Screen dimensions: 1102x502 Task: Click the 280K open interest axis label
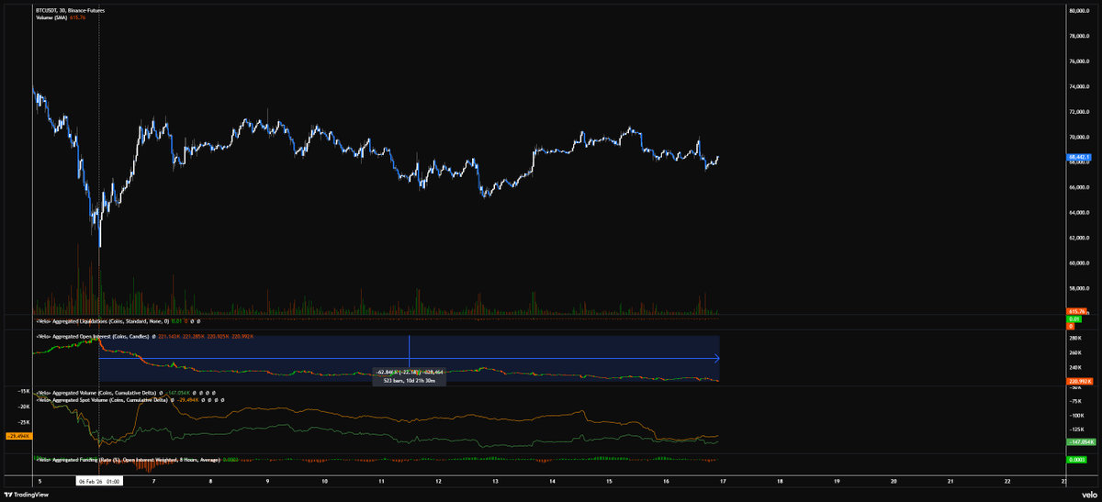click(x=1075, y=339)
